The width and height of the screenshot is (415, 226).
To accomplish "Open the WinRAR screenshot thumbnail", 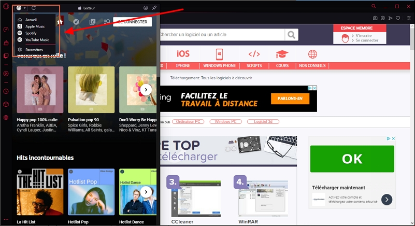I will [263, 199].
